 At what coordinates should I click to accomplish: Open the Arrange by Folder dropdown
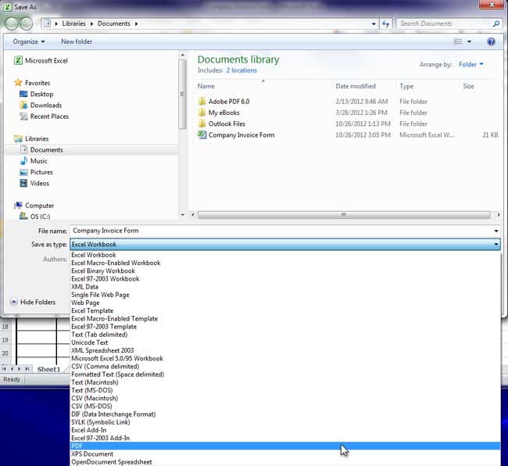471,64
